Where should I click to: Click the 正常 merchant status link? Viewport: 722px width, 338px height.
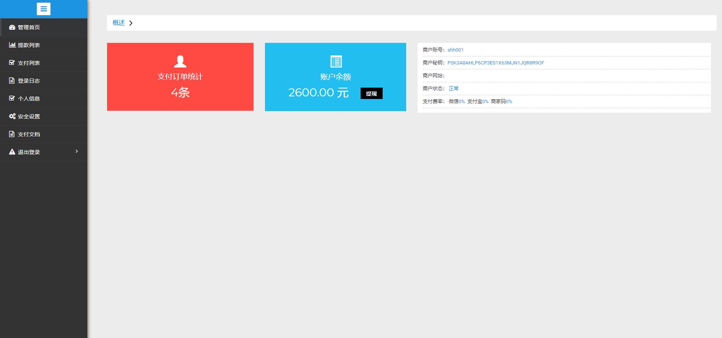point(453,89)
